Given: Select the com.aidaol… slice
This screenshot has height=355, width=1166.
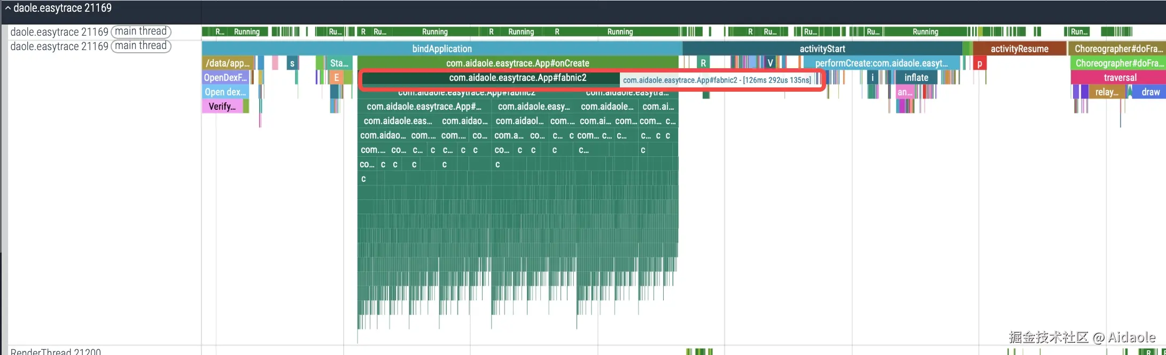Looking at the screenshot, I should click(519, 120).
